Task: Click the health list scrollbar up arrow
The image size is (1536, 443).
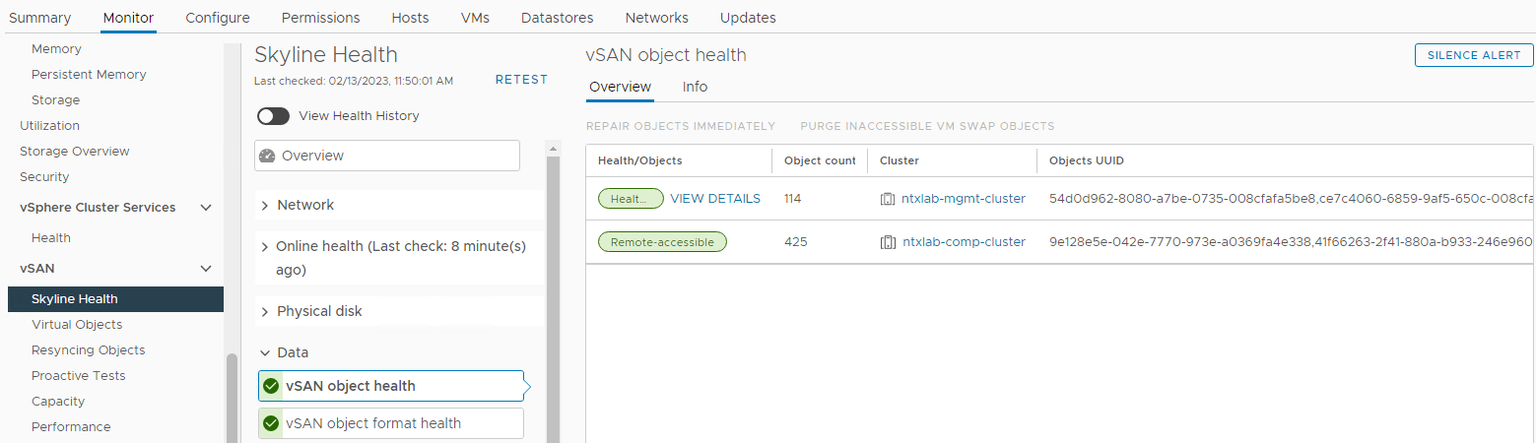Action: (x=553, y=149)
